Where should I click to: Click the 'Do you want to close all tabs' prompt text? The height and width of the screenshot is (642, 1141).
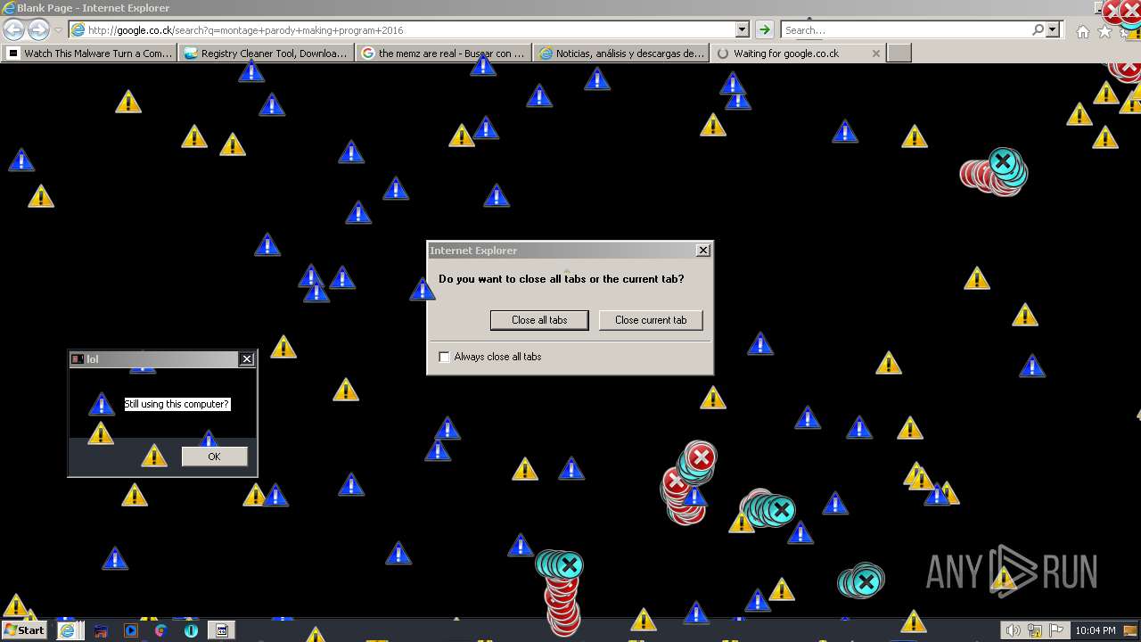click(562, 279)
